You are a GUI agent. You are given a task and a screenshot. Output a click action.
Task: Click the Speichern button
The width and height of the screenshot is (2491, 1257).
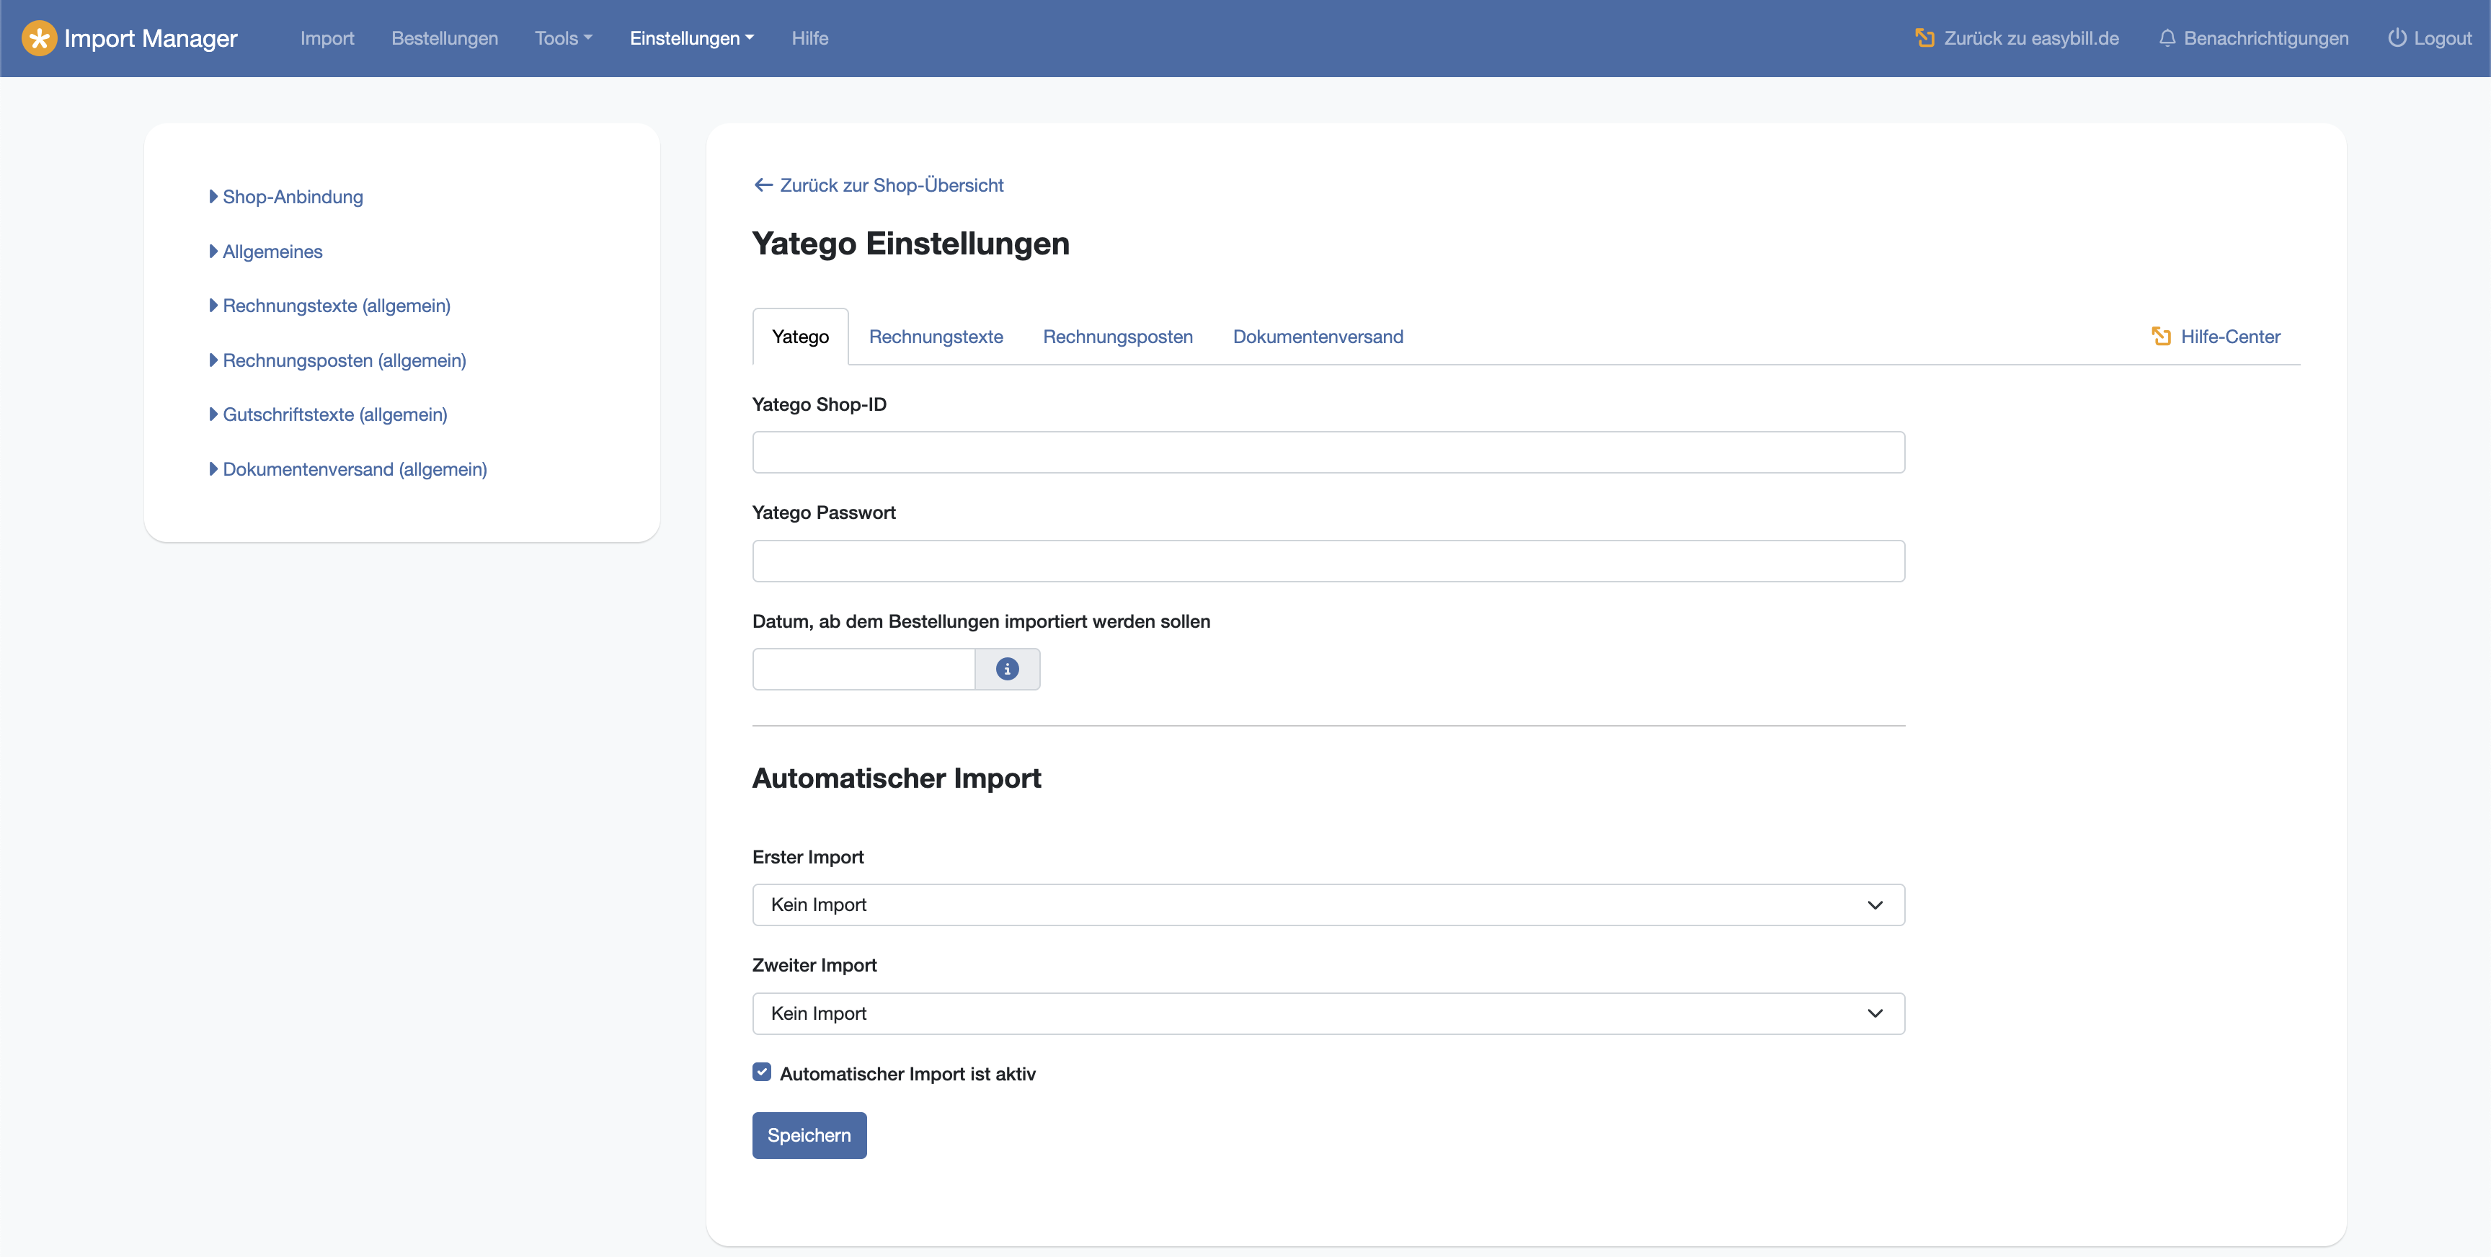coord(809,1135)
